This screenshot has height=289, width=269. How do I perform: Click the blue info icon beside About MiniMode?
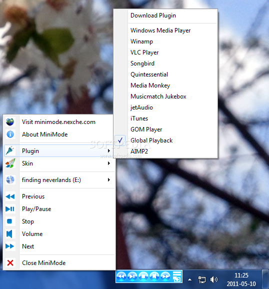click(10, 134)
